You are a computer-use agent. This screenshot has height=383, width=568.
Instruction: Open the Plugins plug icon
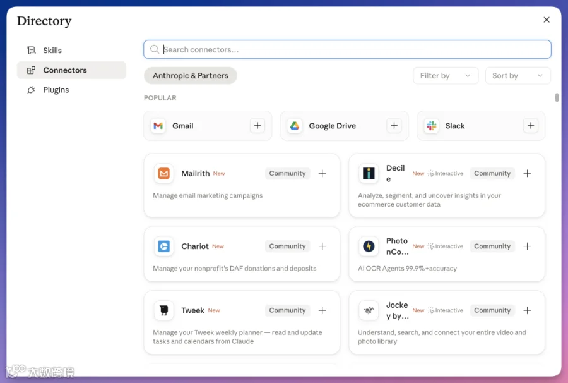31,90
